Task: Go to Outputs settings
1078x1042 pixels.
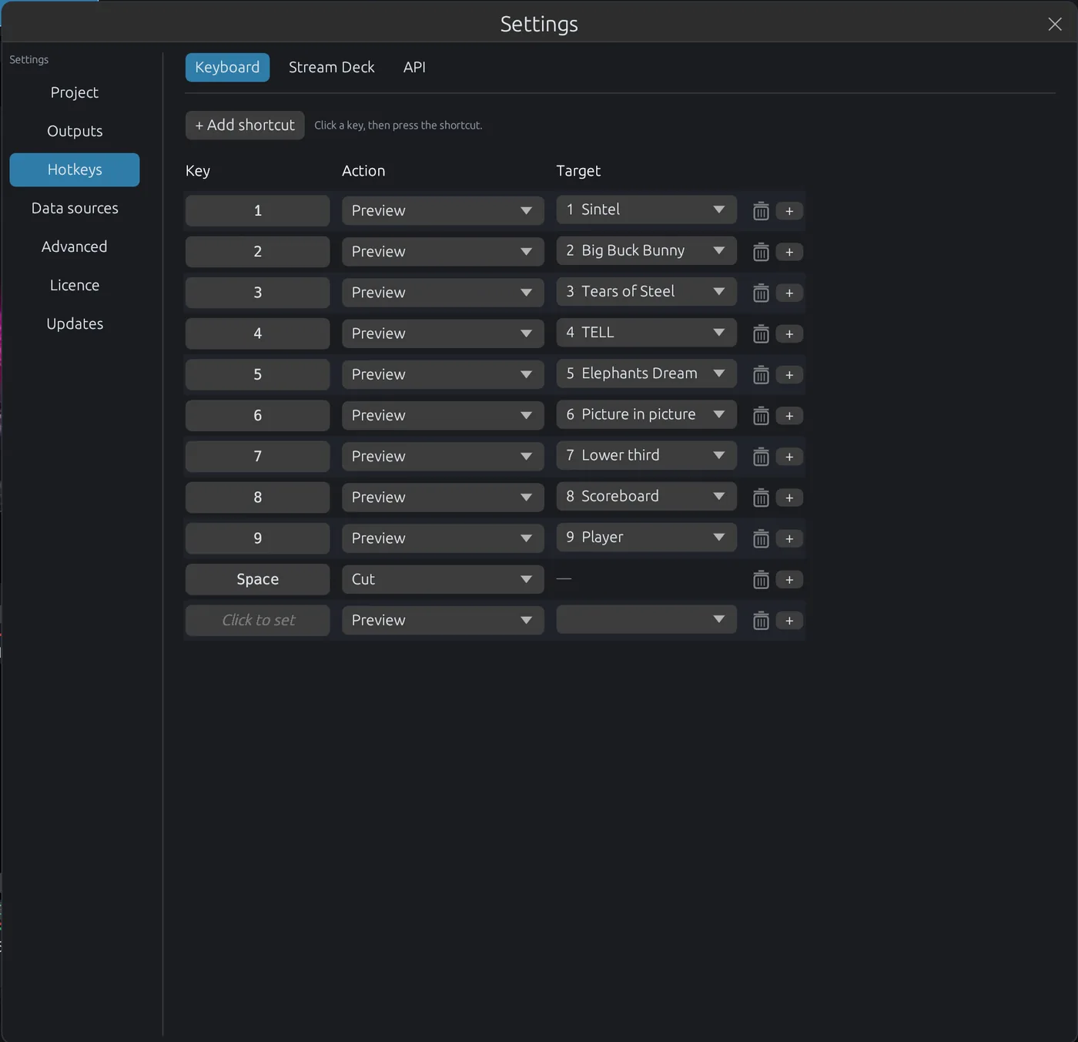Action: click(75, 131)
